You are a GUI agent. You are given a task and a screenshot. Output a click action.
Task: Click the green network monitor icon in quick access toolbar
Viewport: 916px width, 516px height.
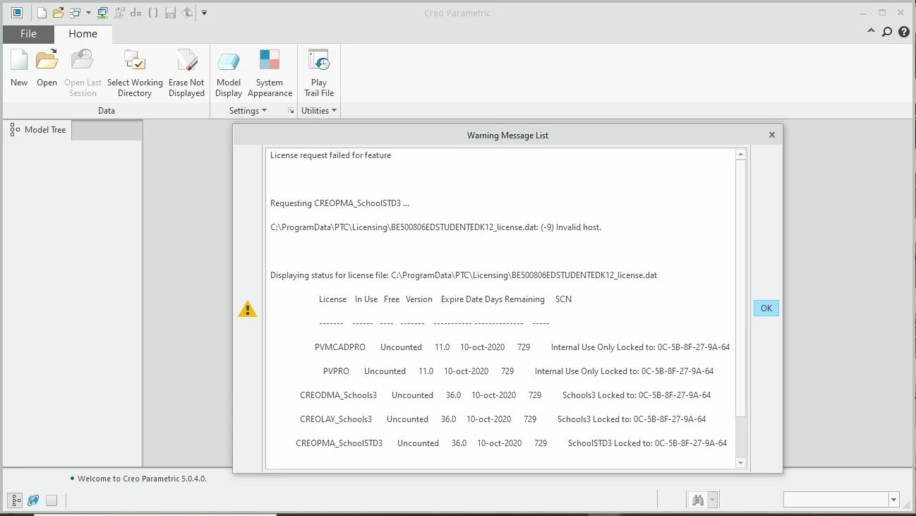pos(102,13)
